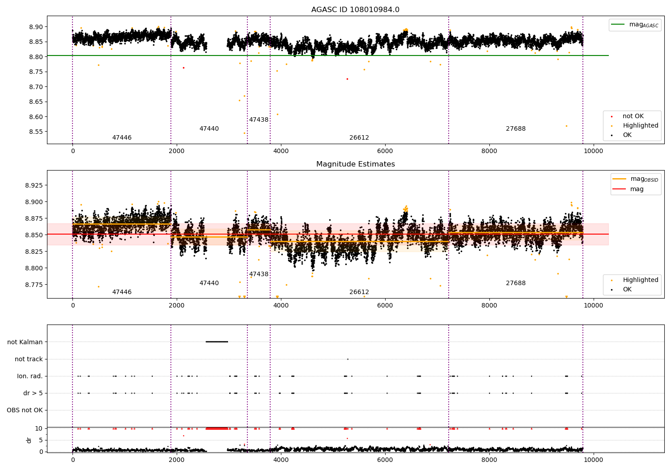Click the 'not Kalman' row label
Image resolution: width=671 pixels, height=470 pixels.
(x=25, y=342)
